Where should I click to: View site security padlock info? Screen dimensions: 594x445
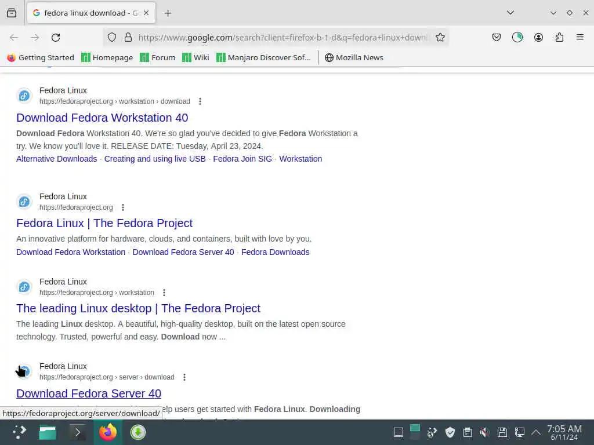click(128, 38)
